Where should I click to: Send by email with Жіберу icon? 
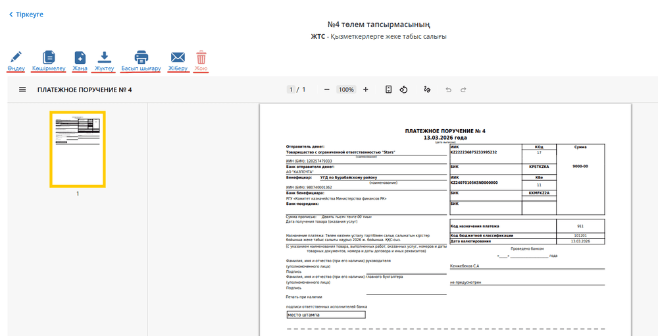click(x=178, y=57)
